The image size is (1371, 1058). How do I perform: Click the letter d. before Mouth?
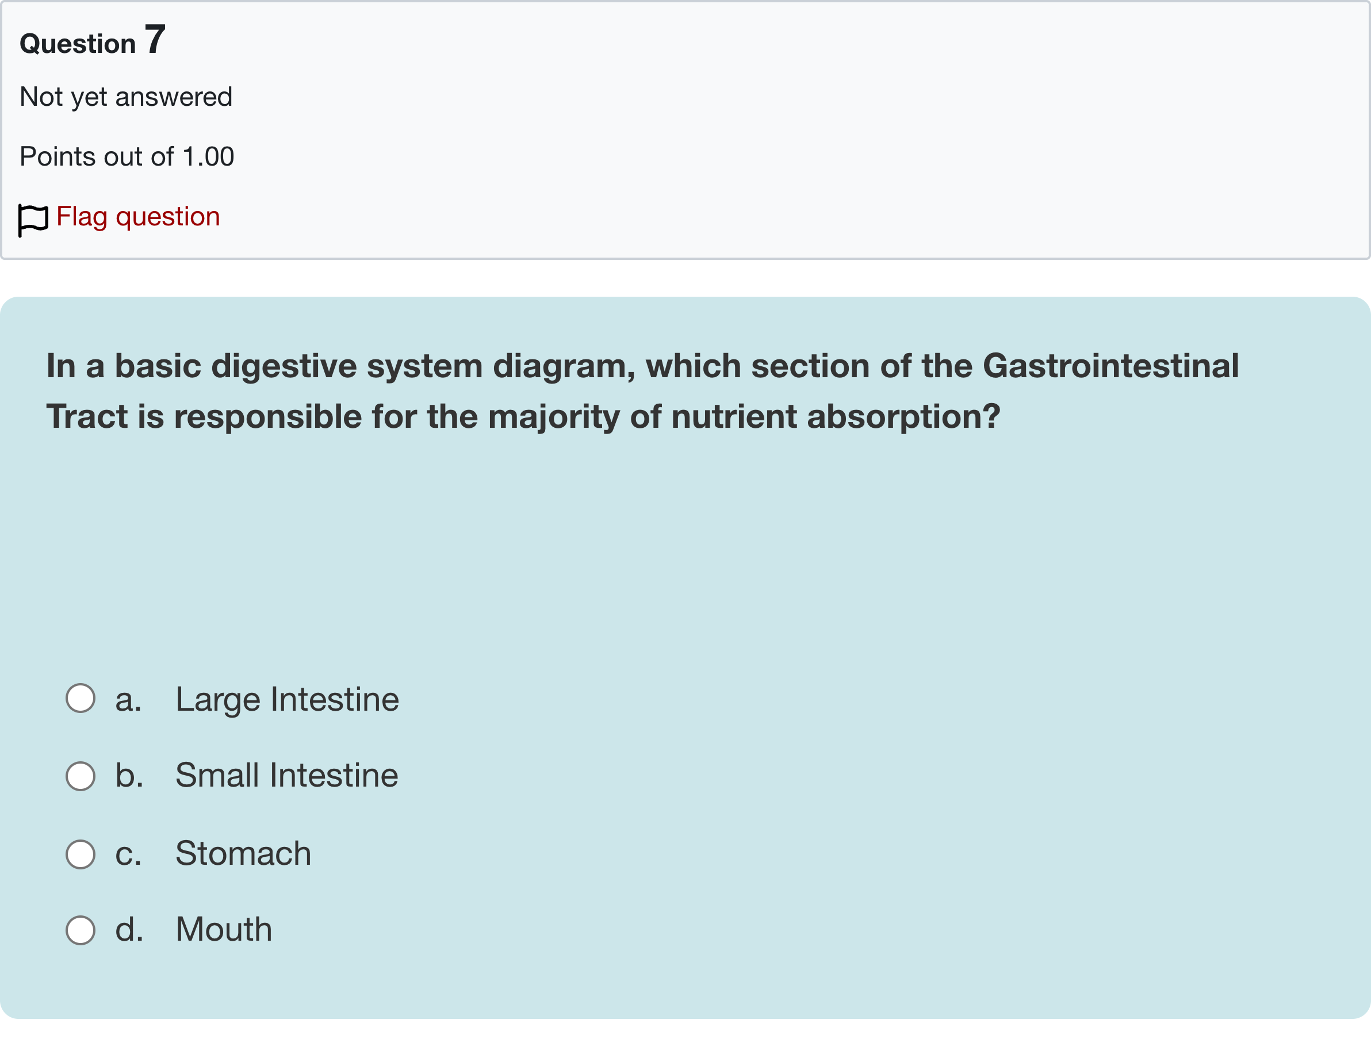[x=129, y=929]
